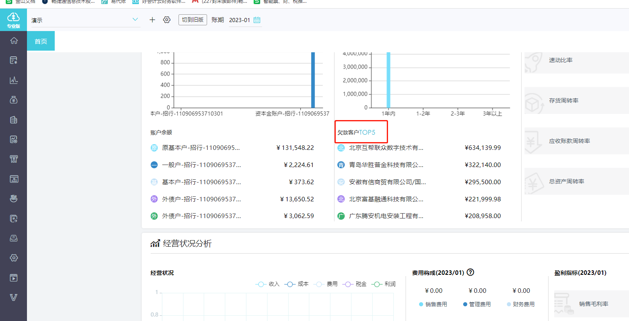Click the V logo at the sidebar bottom
This screenshot has width=629, height=321.
13,297
